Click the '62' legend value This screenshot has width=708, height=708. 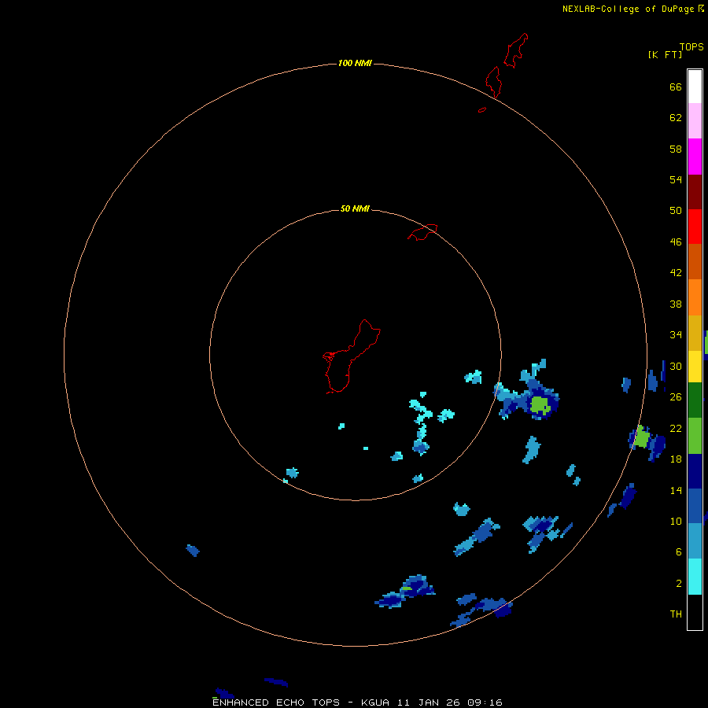(x=676, y=118)
